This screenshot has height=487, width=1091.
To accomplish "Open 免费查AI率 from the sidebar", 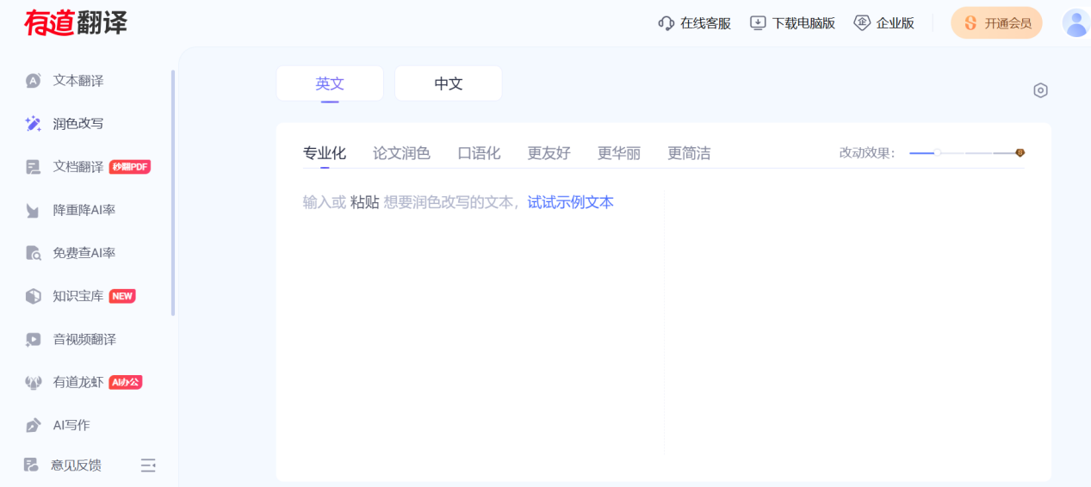I will pos(84,253).
